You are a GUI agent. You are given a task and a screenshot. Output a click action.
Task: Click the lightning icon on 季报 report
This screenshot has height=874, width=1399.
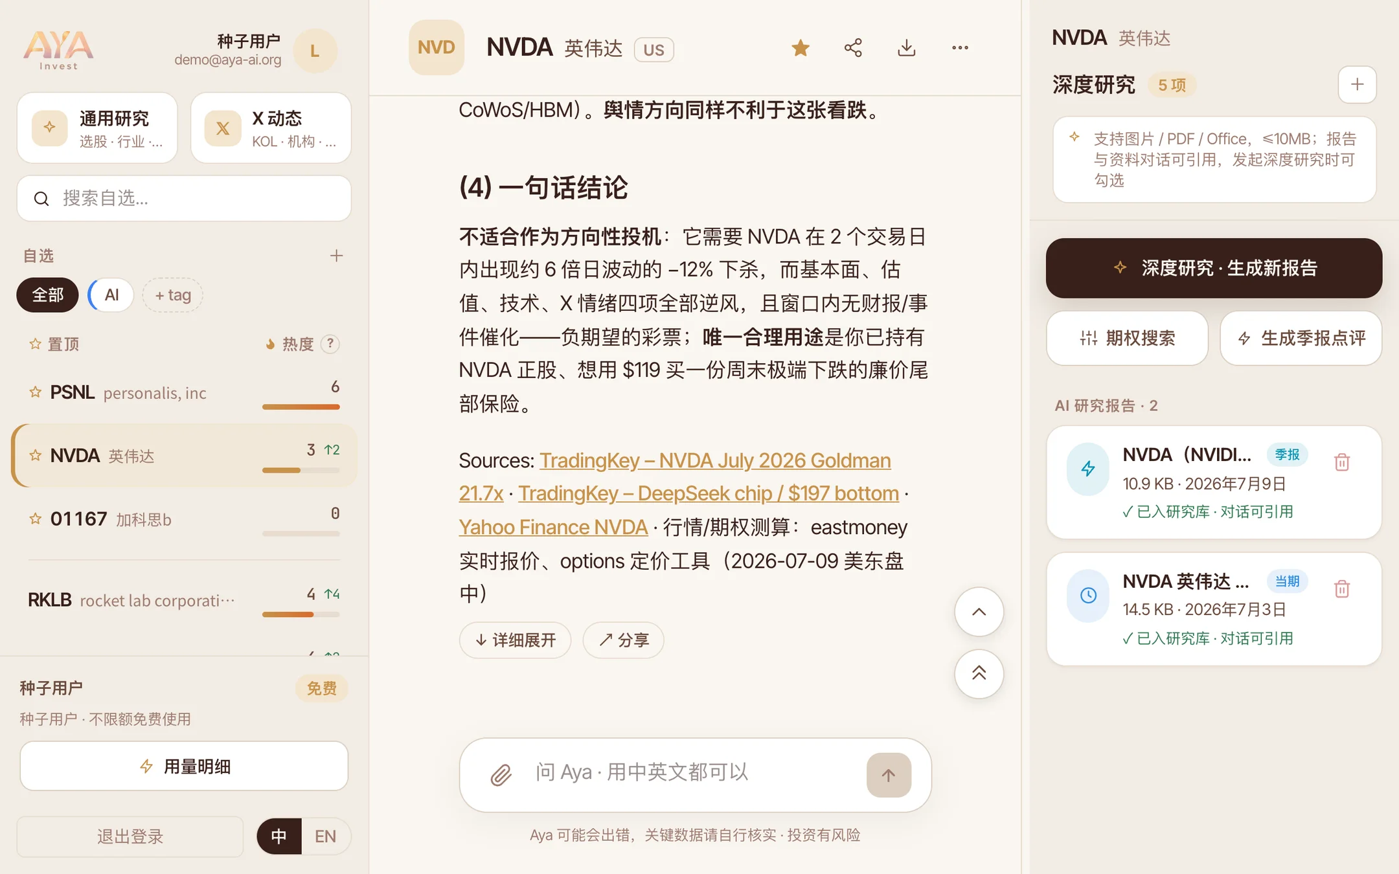1088,469
